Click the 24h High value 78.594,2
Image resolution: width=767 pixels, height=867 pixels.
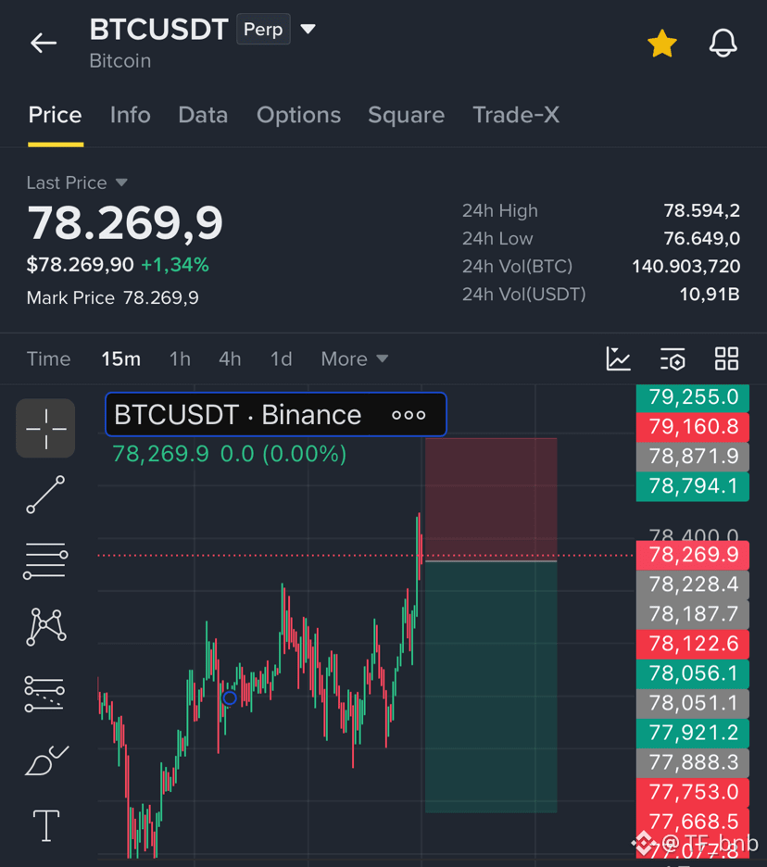click(x=701, y=210)
